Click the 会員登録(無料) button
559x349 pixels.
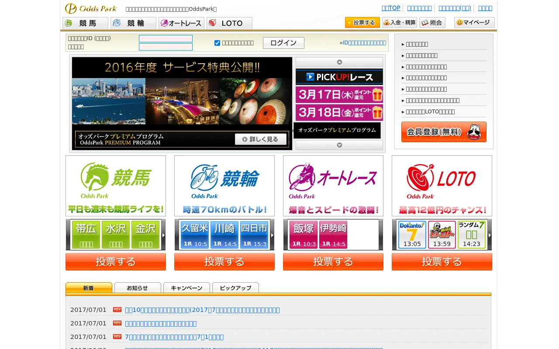(444, 132)
